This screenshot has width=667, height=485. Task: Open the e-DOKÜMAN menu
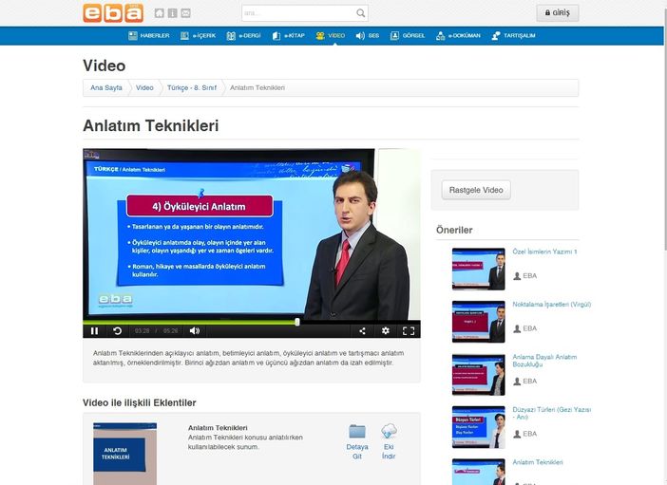(458, 36)
